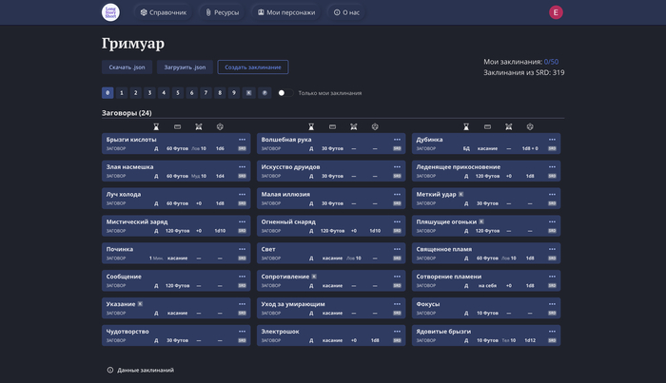This screenshot has height=383, width=666.
Task: Open the Справочник navigation menu
Action: click(x=164, y=12)
